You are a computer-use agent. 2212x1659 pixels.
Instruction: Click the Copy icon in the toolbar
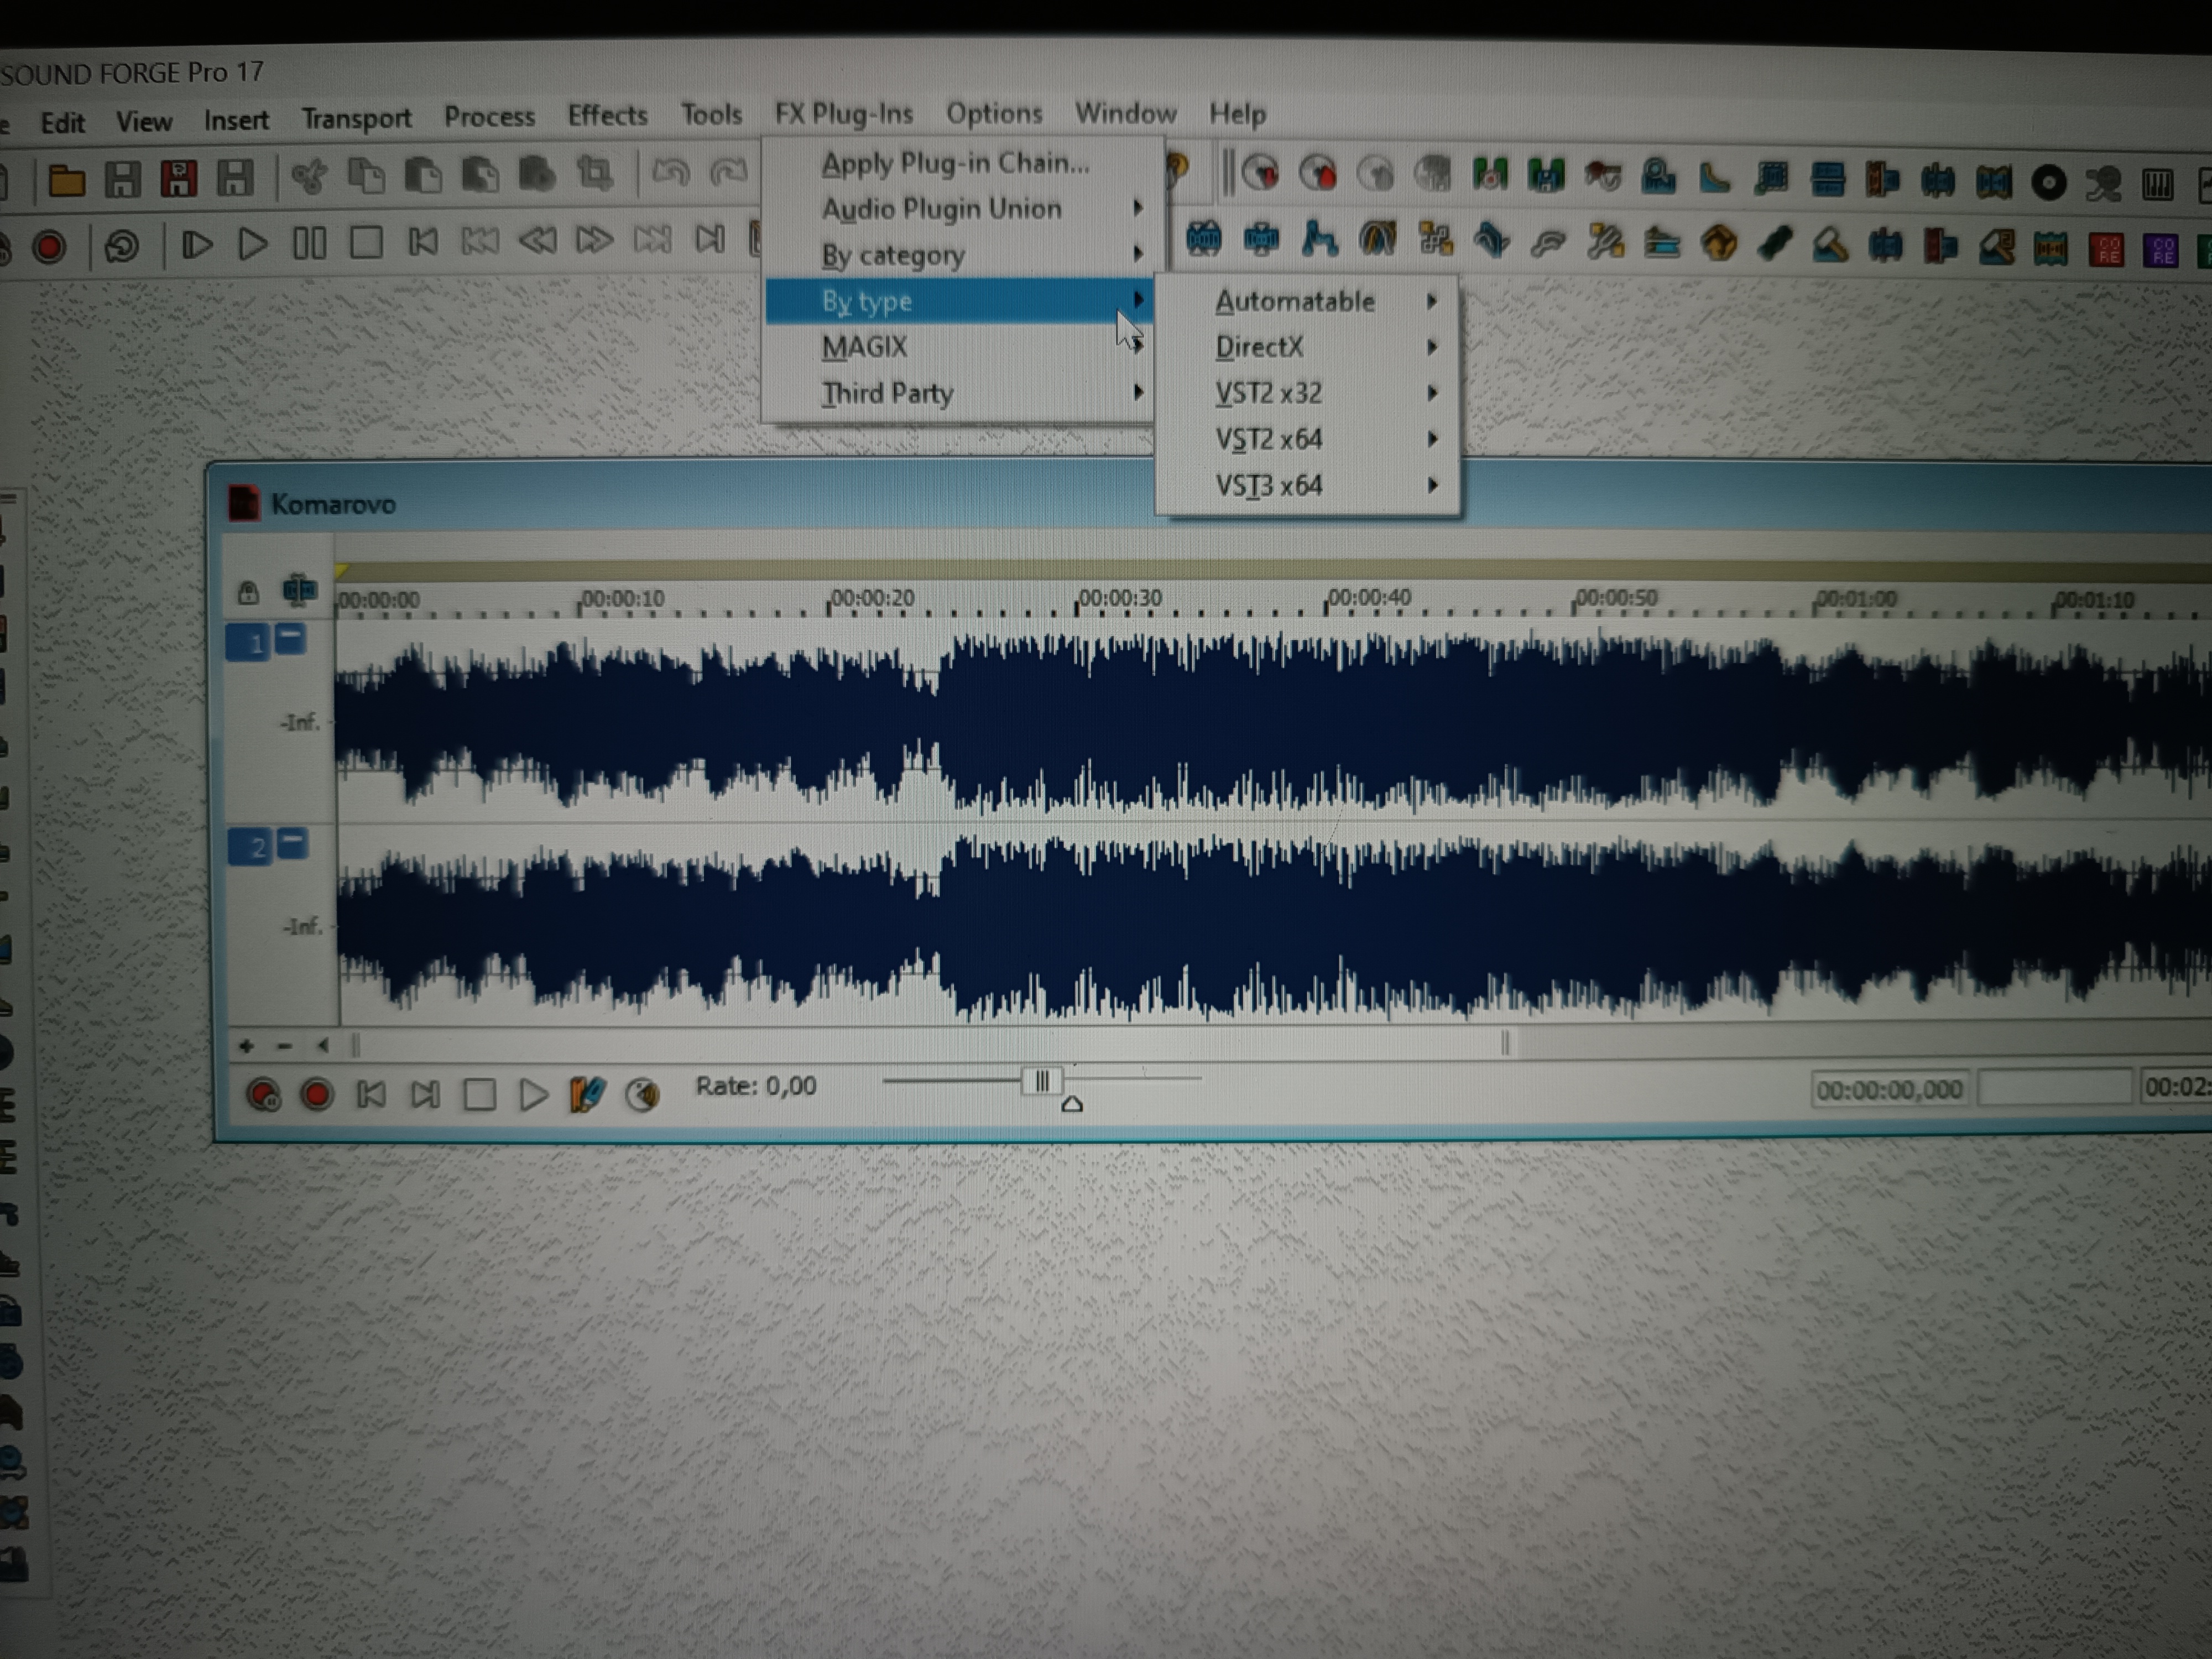(x=366, y=176)
